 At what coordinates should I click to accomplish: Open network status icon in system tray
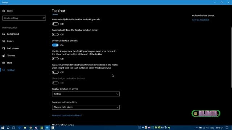pos(204,127)
